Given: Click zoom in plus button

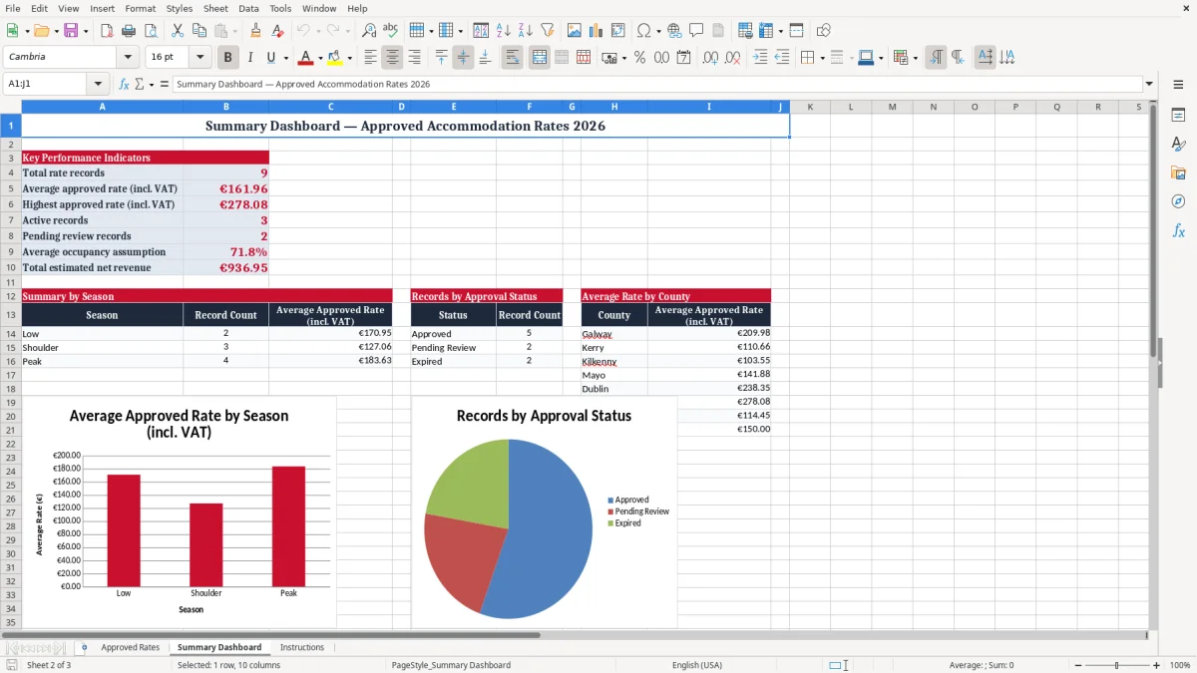Looking at the screenshot, I should 1157,665.
